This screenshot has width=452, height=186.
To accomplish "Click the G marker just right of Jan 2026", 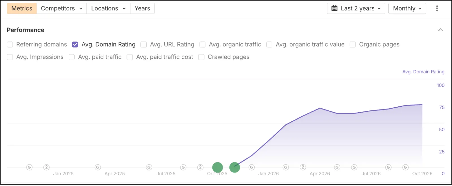I will click(x=286, y=167).
